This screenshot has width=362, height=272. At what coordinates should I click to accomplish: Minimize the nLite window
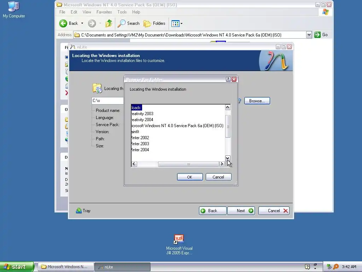[278, 47]
